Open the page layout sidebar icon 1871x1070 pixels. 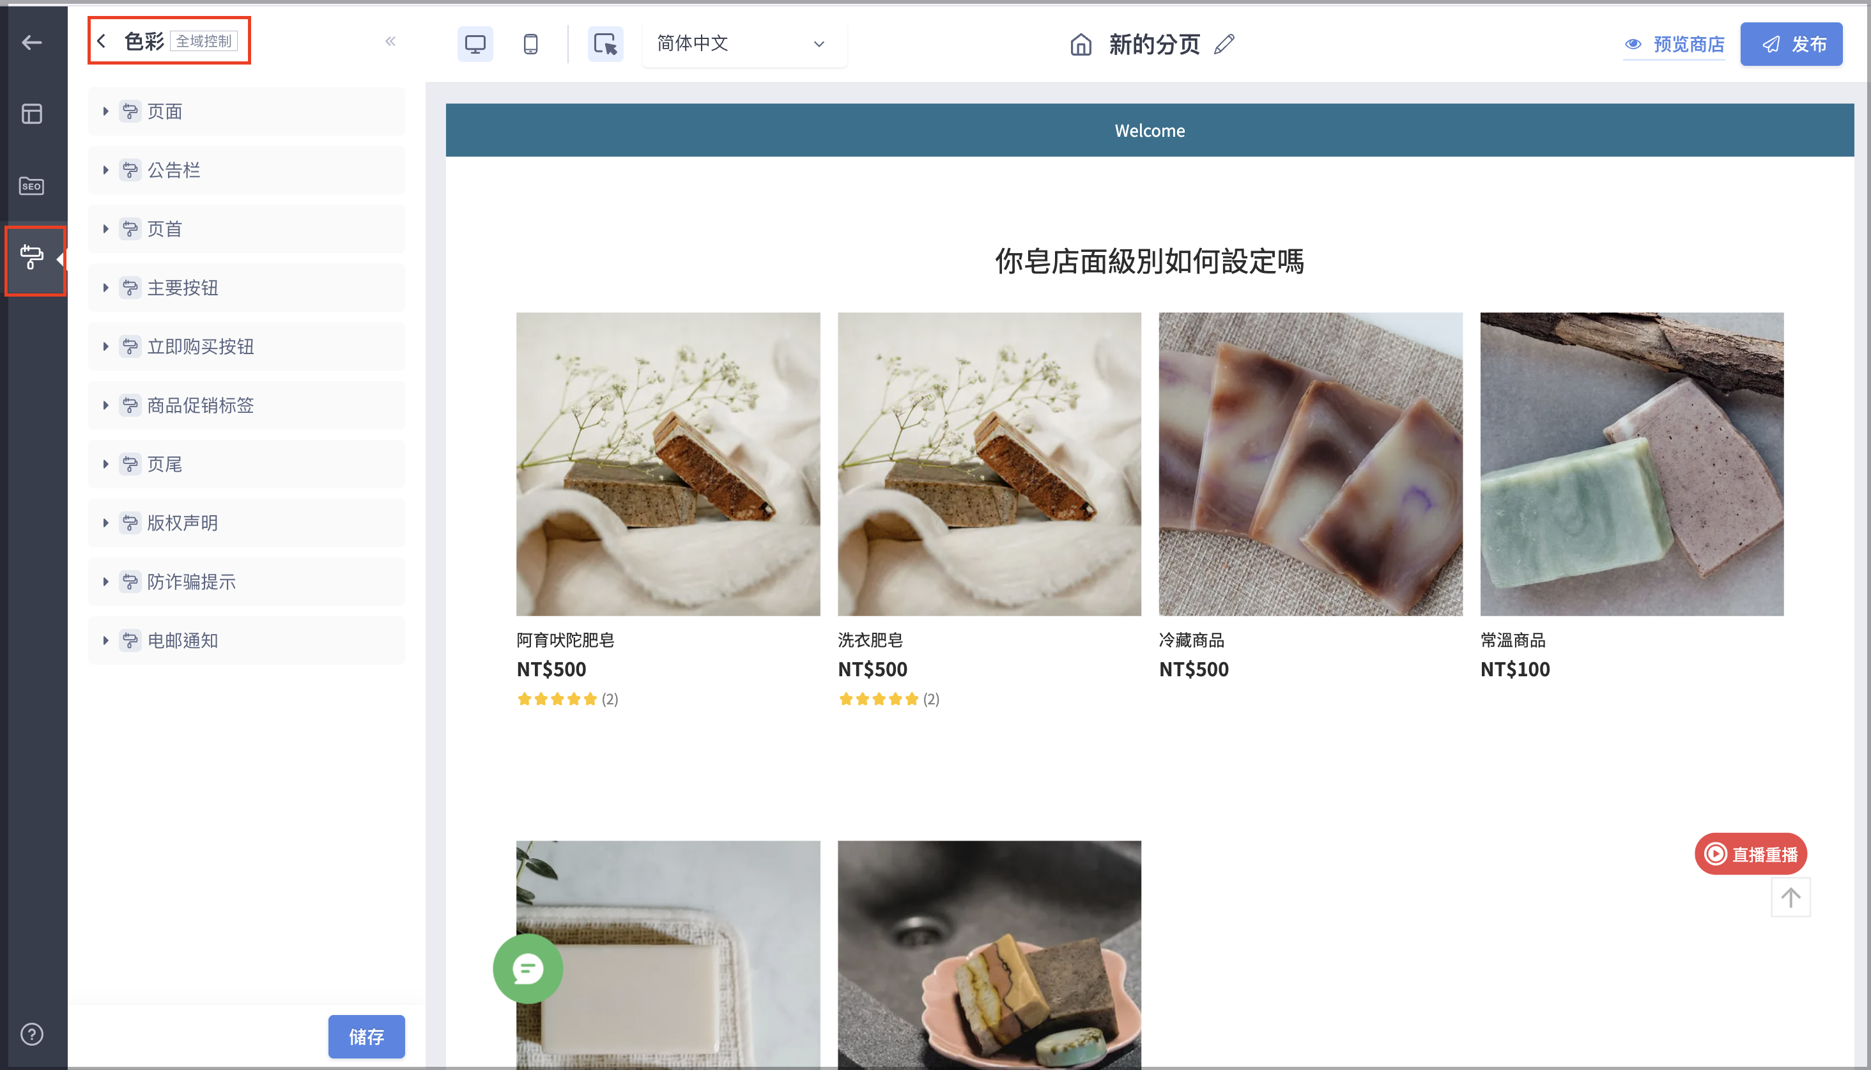31,114
